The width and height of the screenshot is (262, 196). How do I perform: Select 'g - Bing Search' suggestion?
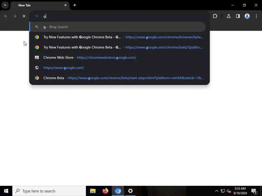coord(118,27)
